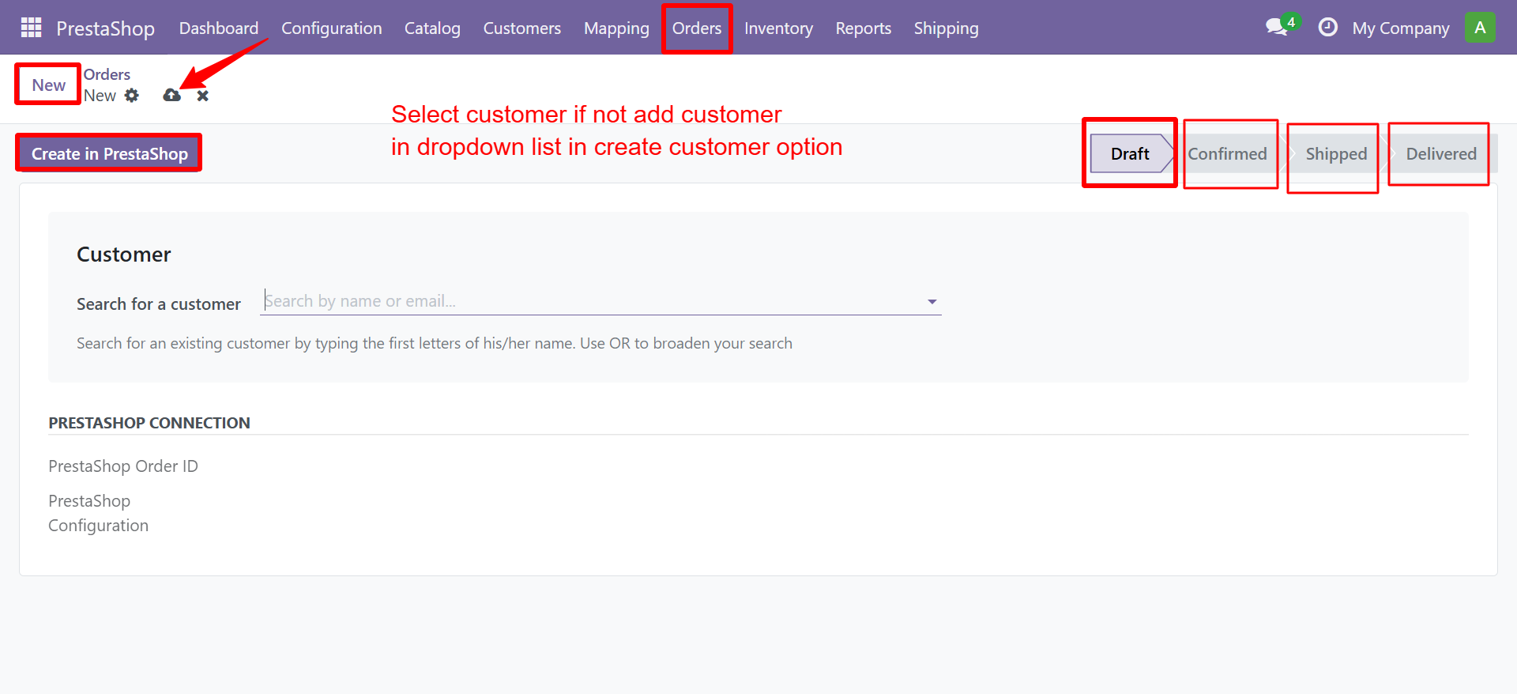The width and height of the screenshot is (1517, 694).
Task: Select the Draft status stage
Action: click(x=1130, y=153)
